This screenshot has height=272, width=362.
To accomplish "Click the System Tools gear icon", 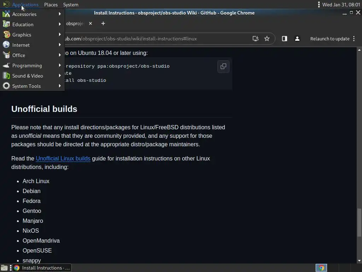I will pos(6,86).
